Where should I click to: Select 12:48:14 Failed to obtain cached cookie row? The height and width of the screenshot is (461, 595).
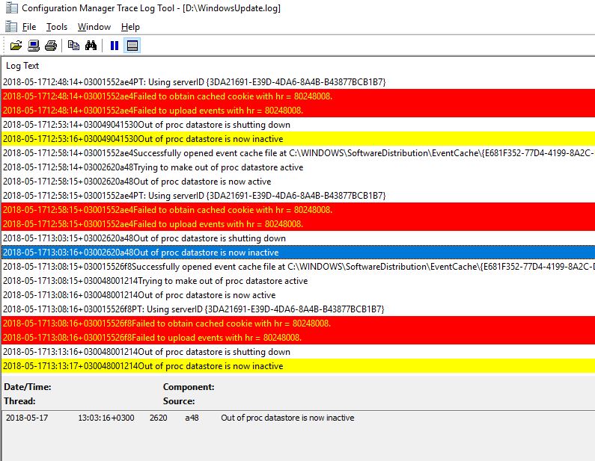pos(298,96)
